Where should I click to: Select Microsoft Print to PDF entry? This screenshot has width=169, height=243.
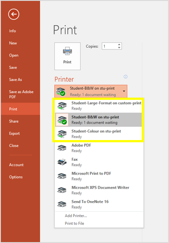click(x=99, y=176)
